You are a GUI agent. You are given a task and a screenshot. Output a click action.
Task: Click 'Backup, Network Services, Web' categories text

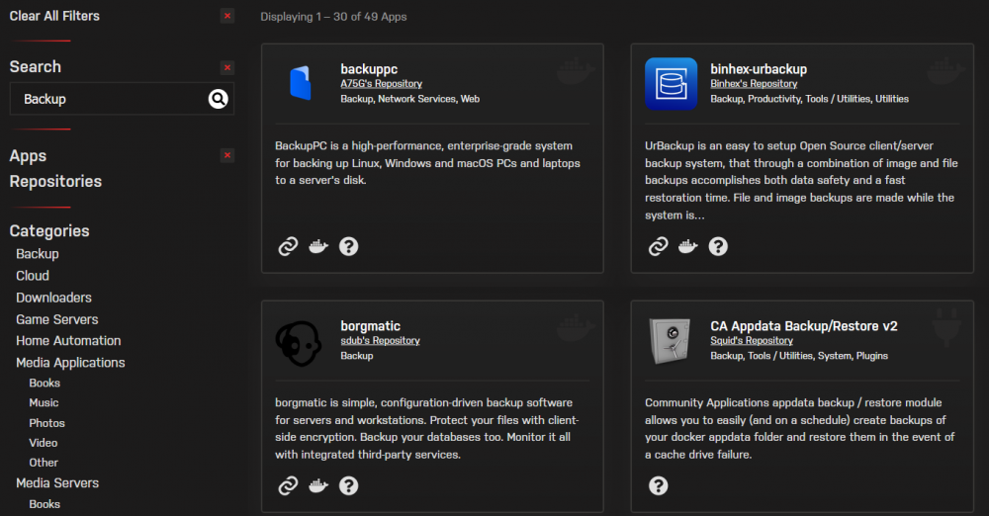[410, 99]
